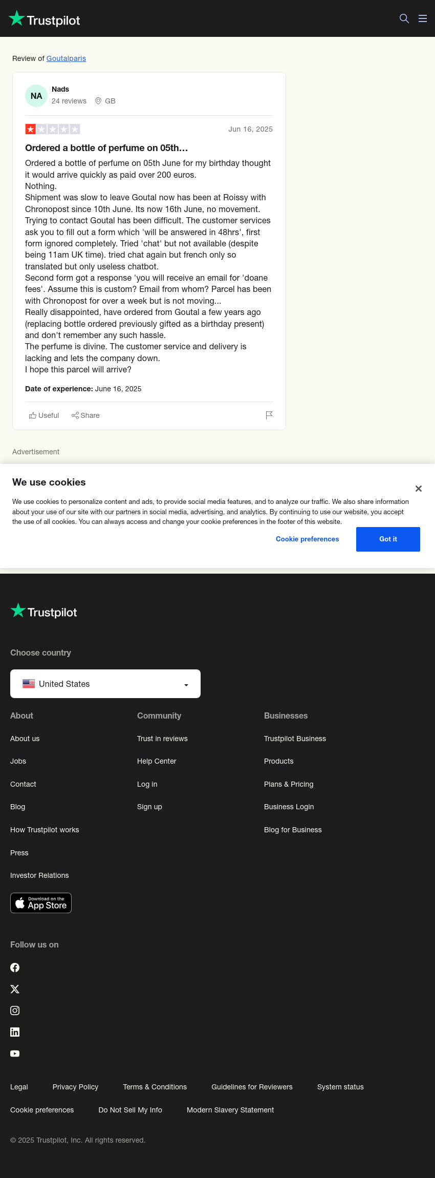Share this review
The width and height of the screenshot is (435, 1178).
[x=85, y=415]
